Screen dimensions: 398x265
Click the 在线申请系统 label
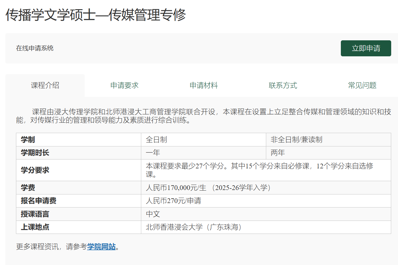[35, 48]
